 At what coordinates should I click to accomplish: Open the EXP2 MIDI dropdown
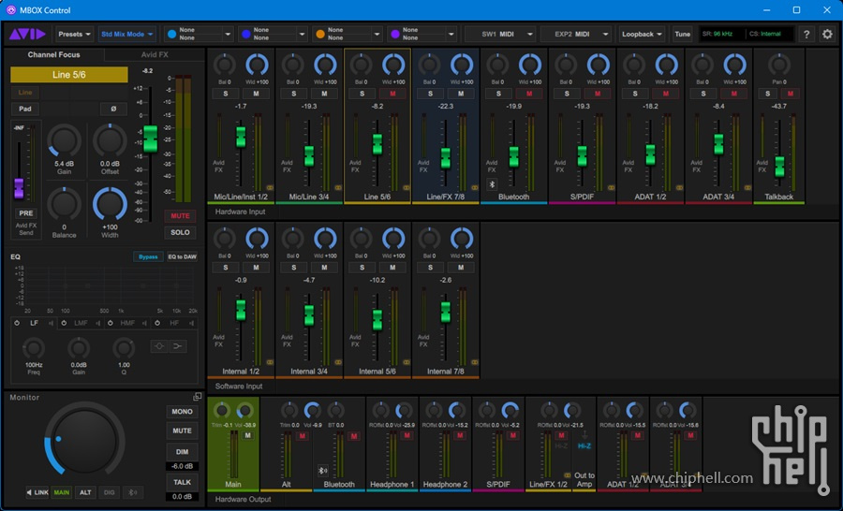coord(575,34)
